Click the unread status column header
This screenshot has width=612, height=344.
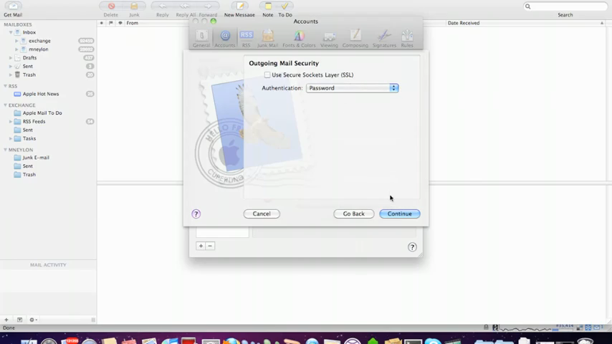tap(102, 23)
